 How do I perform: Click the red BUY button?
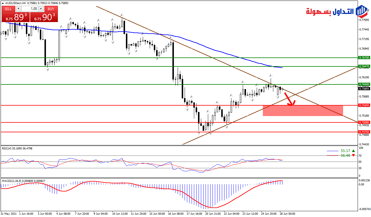click(x=51, y=9)
